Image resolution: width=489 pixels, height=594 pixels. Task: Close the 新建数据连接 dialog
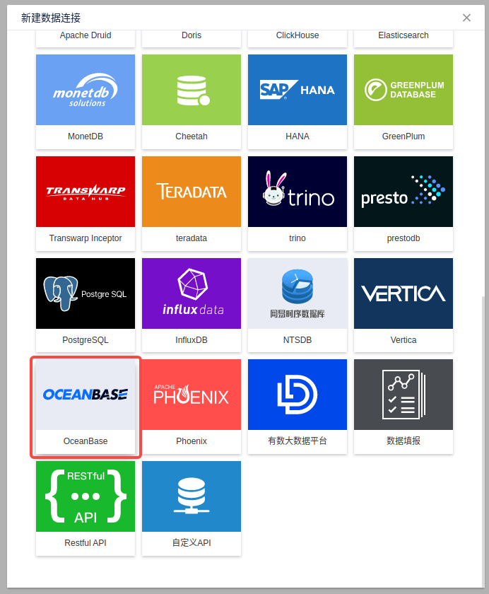point(466,18)
